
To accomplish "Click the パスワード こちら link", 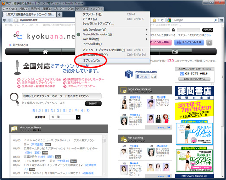I will click(x=207, y=35).
